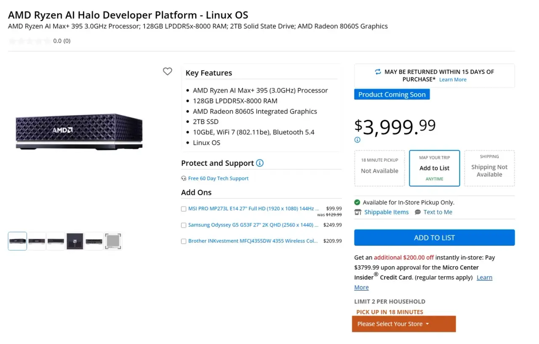Click the info icon beside Protect and Support
This screenshot has height=344, width=539.
point(260,163)
